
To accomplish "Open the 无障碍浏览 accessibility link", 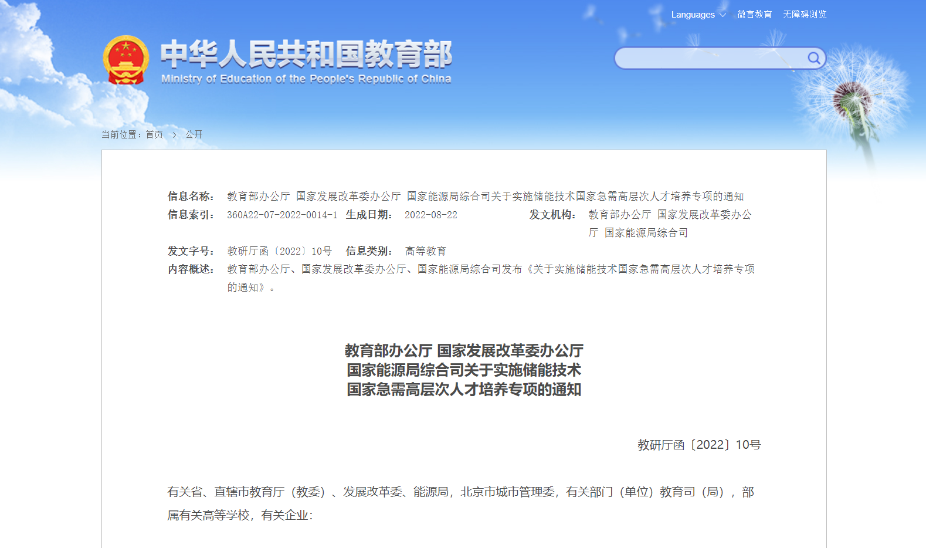I will pyautogui.click(x=805, y=15).
